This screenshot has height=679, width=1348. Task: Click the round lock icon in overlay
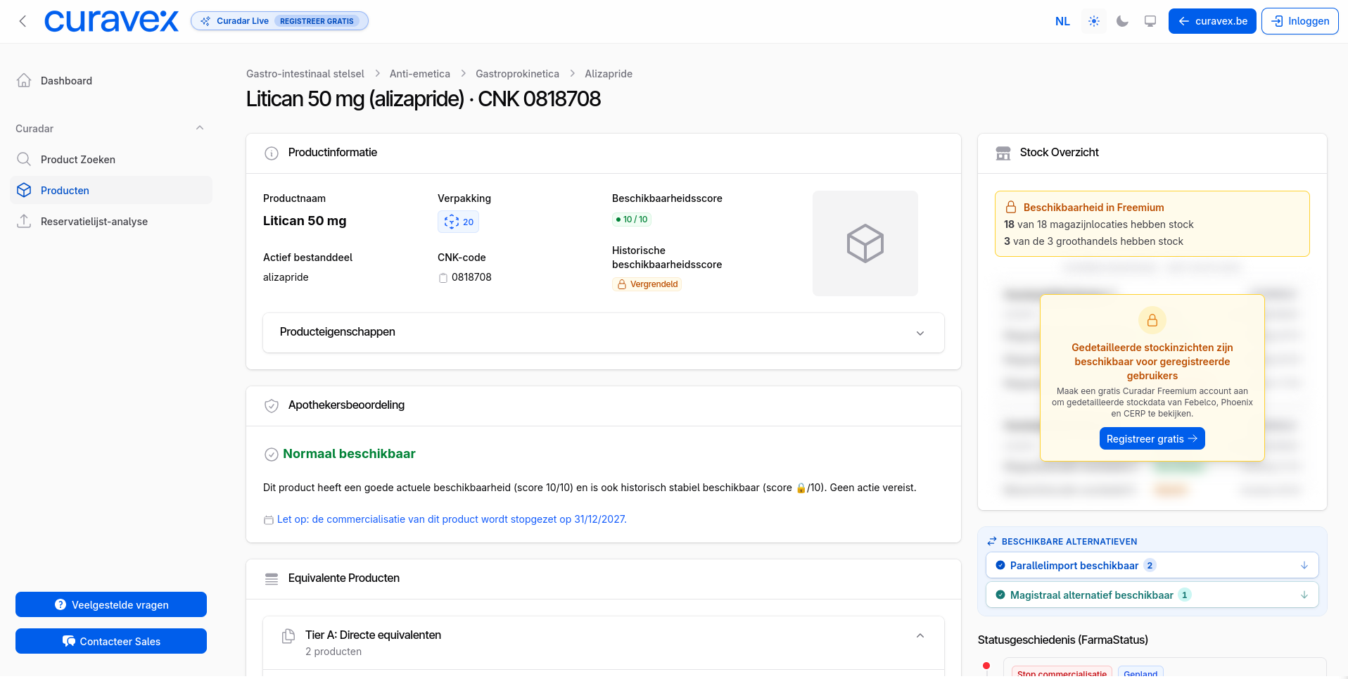click(x=1152, y=320)
